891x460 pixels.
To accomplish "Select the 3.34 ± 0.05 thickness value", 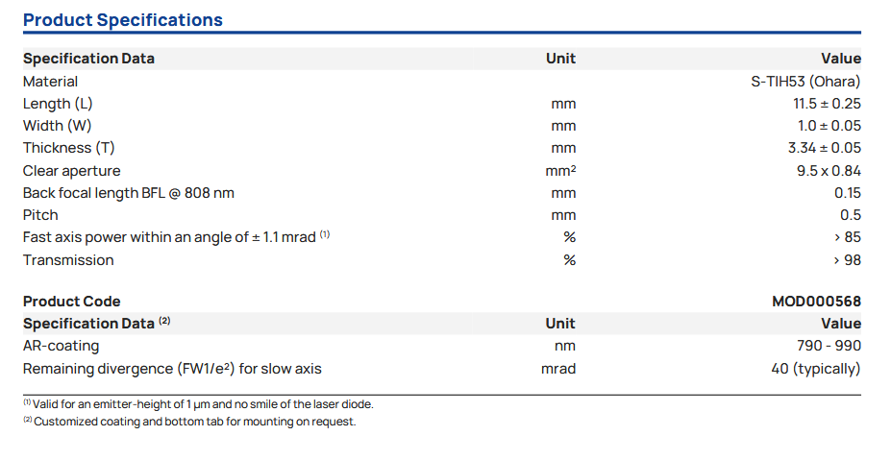I will point(824,148).
